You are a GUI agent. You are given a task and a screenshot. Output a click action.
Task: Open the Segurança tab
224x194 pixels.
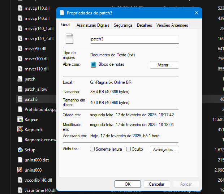coord(123,25)
